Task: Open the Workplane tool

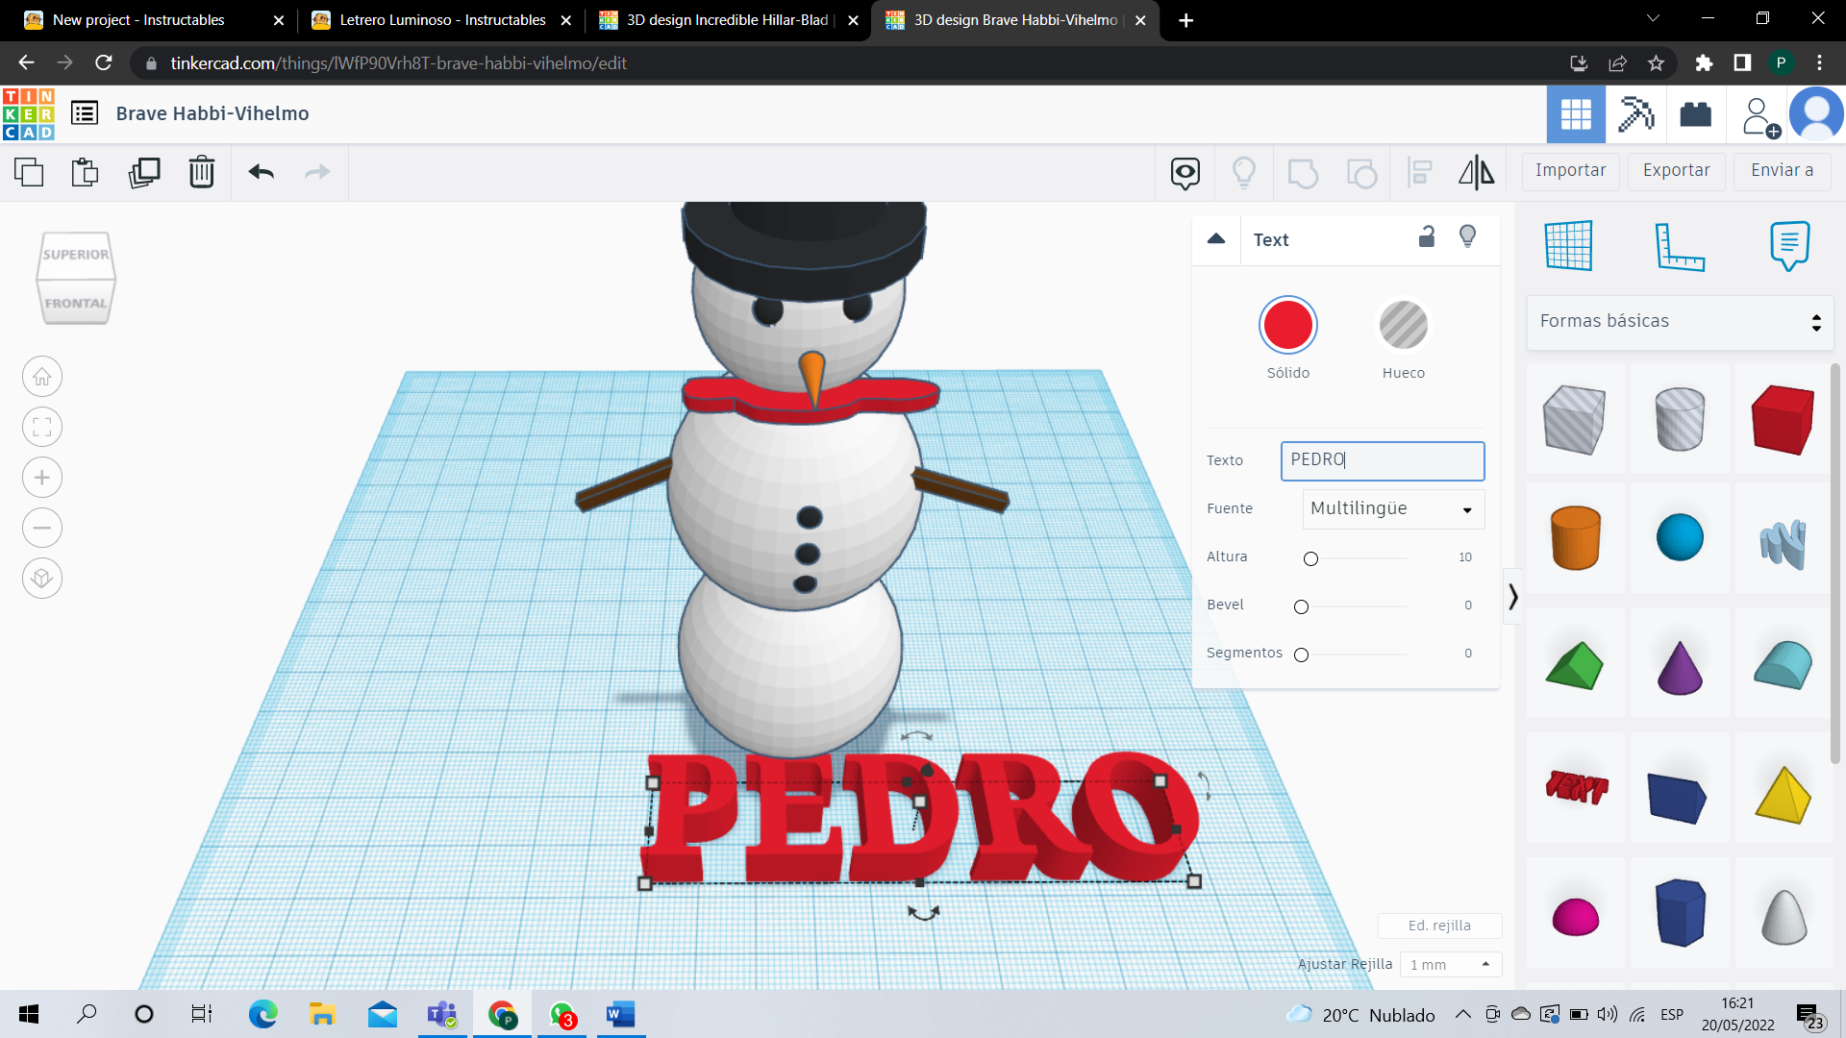Action: [1568, 246]
